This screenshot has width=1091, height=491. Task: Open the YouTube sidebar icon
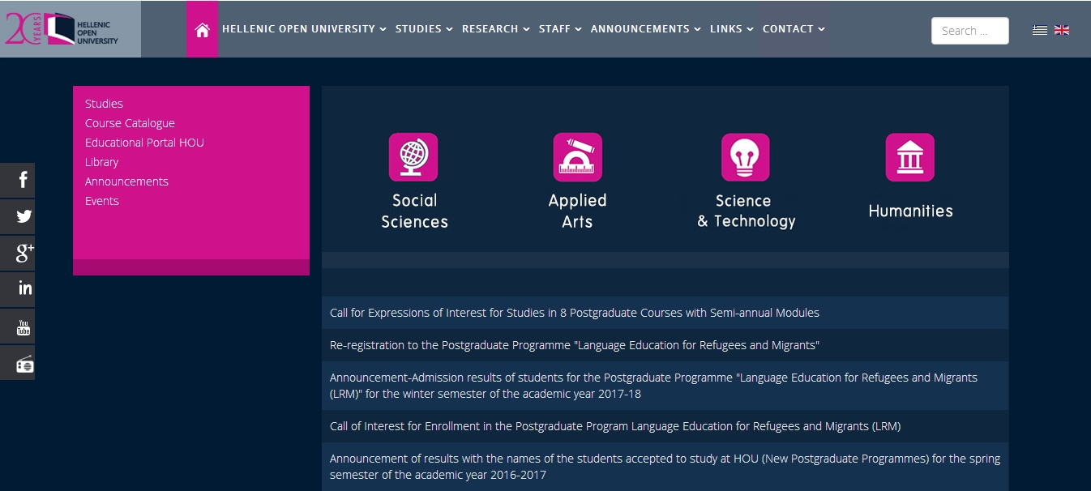point(17,326)
